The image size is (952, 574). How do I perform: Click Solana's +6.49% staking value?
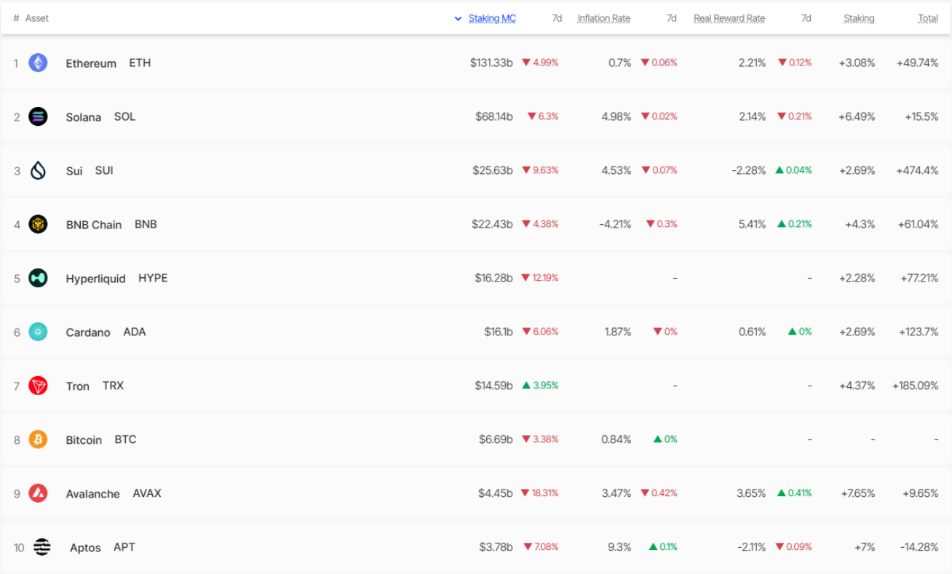tap(857, 116)
